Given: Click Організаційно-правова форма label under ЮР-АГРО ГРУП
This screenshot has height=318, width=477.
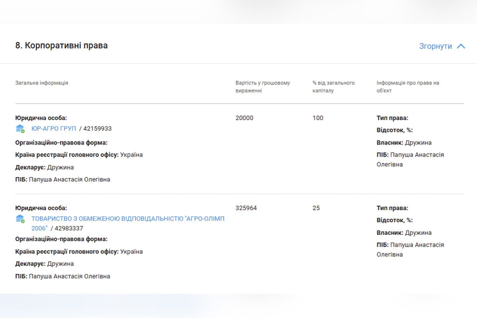Looking at the screenshot, I should tap(61, 143).
